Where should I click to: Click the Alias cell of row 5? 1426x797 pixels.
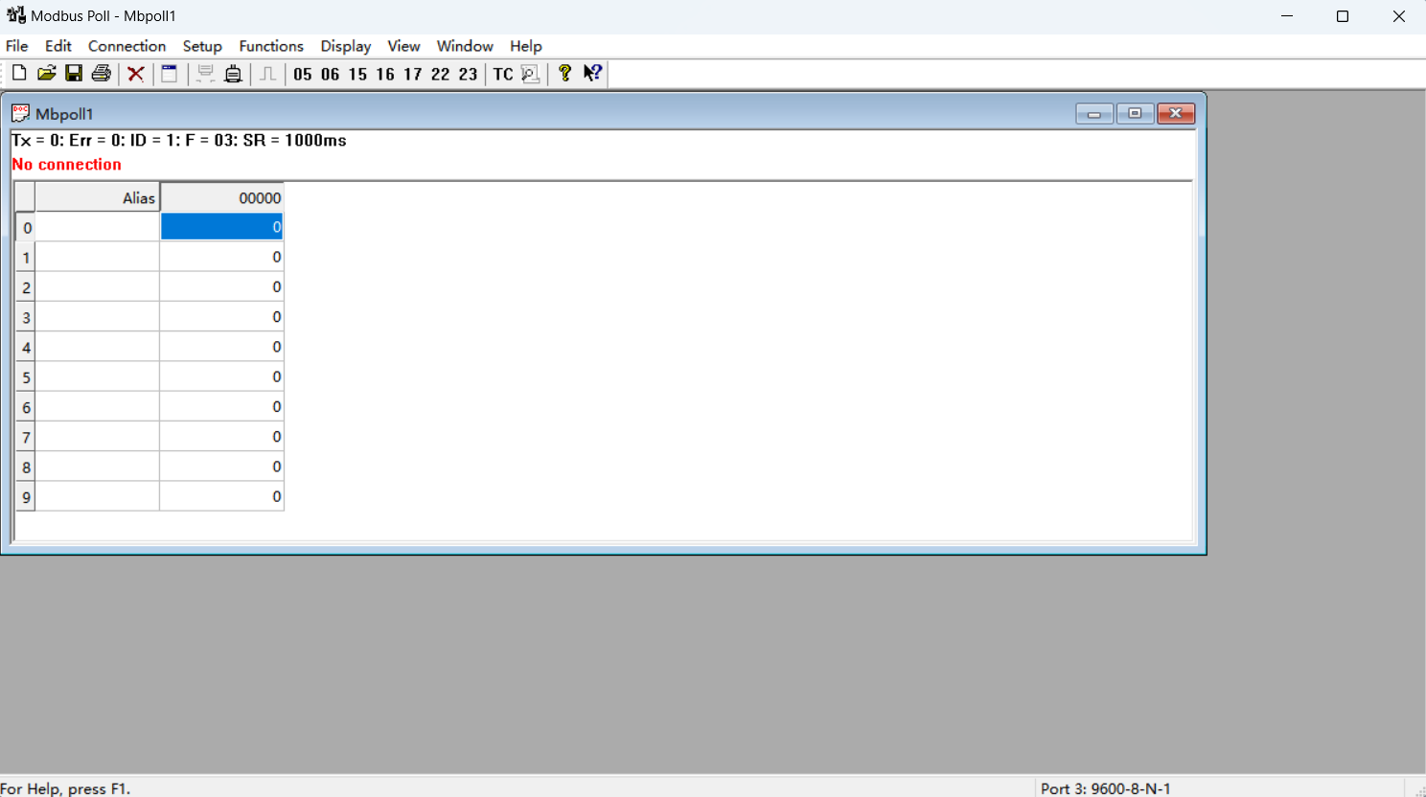tap(97, 377)
